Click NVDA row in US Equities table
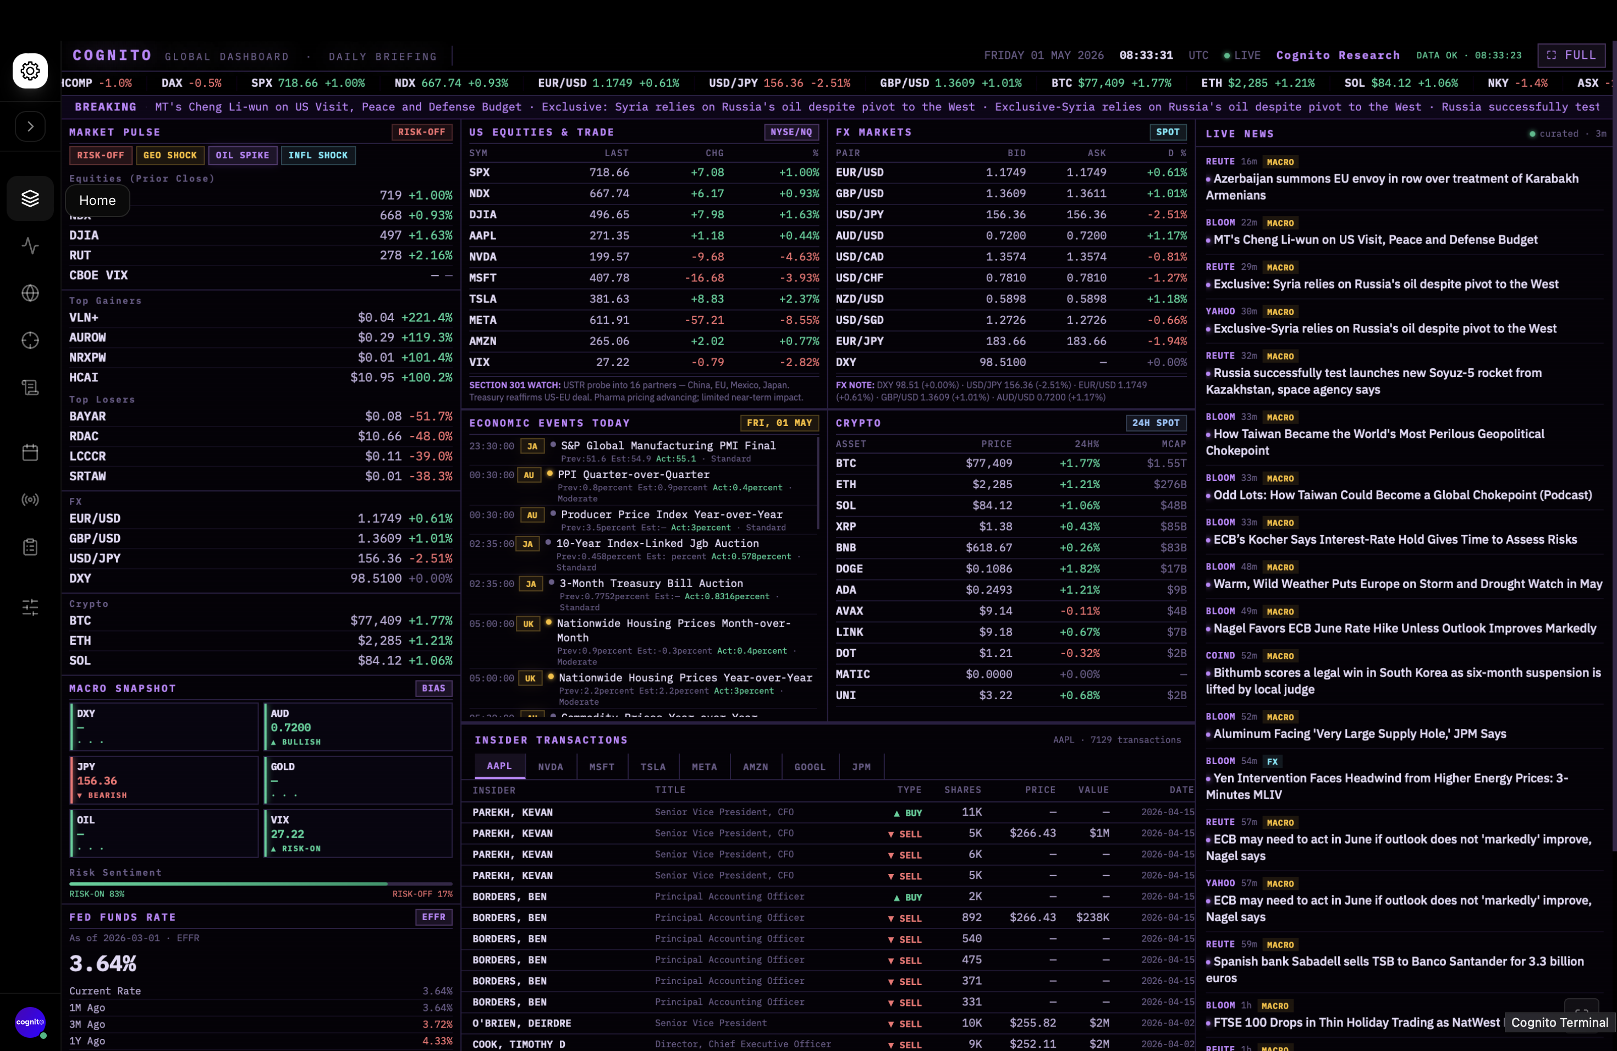Viewport: 1617px width, 1051px height. tap(644, 257)
